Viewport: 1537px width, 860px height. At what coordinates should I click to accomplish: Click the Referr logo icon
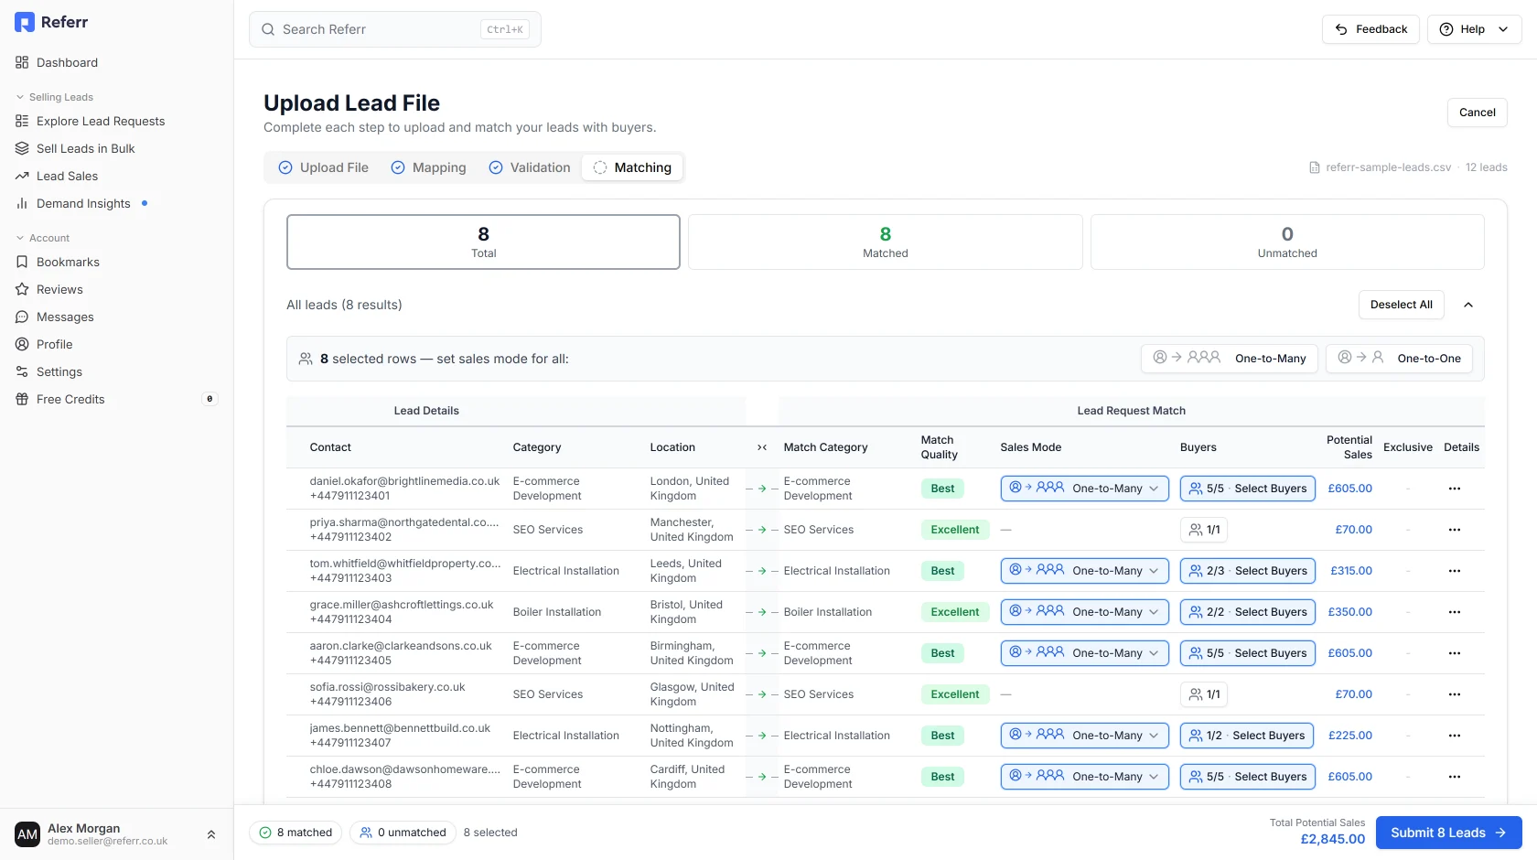point(25,22)
